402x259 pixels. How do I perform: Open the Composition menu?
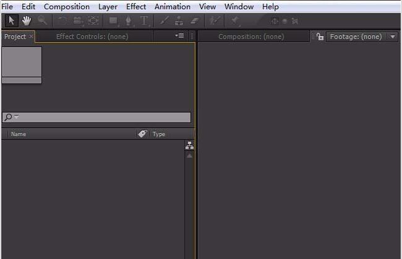pos(67,6)
